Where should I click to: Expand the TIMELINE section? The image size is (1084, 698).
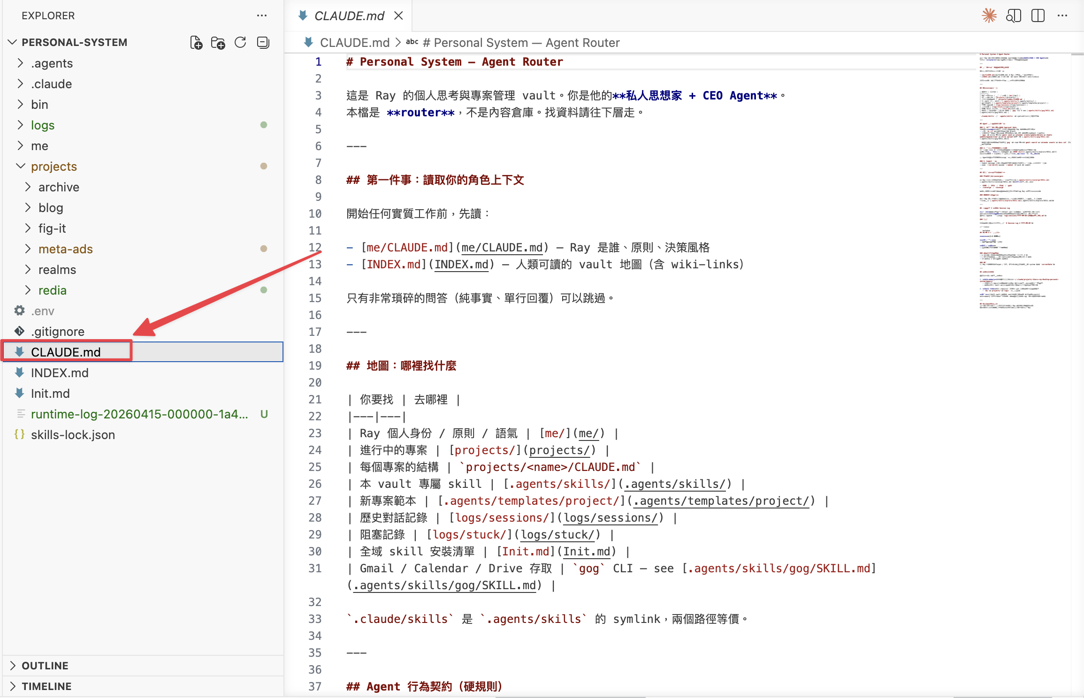pyautogui.click(x=46, y=686)
